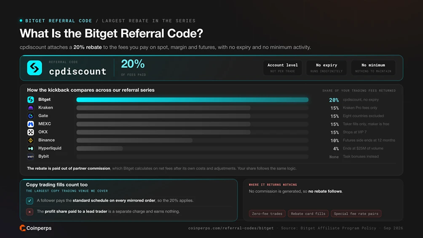Click the No minimum badge
This screenshot has width=423, height=238.
(373, 68)
